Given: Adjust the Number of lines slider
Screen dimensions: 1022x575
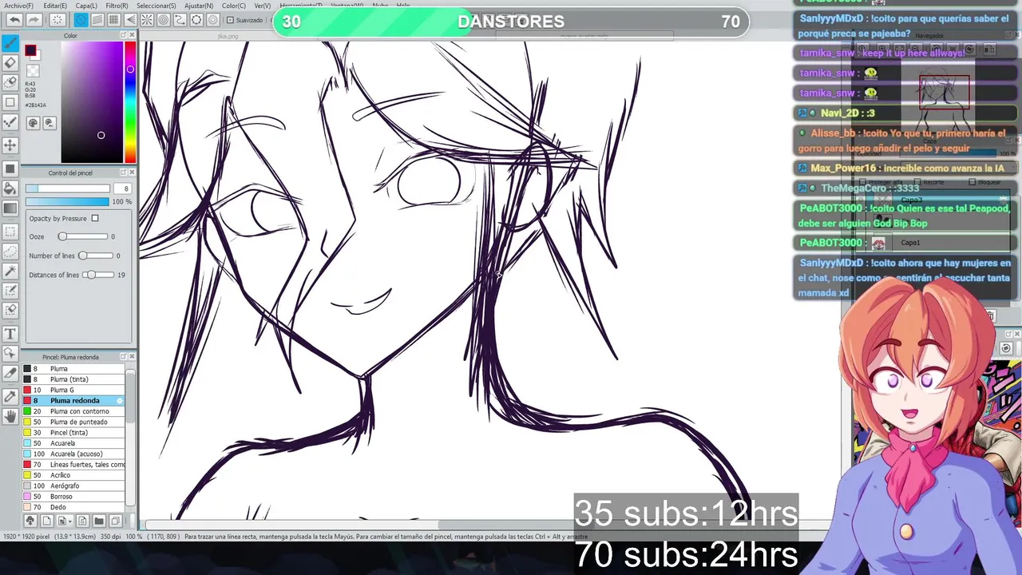Looking at the screenshot, I should pos(95,256).
